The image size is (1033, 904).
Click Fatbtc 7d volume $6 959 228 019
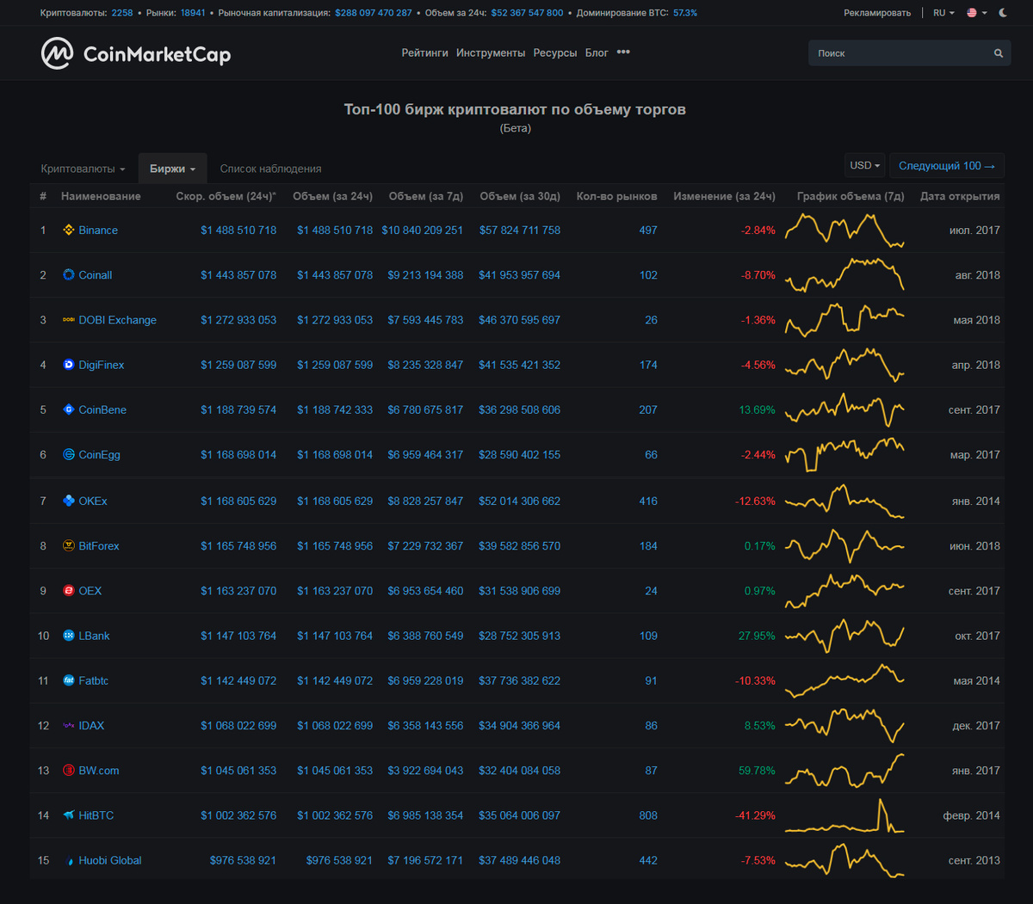425,680
